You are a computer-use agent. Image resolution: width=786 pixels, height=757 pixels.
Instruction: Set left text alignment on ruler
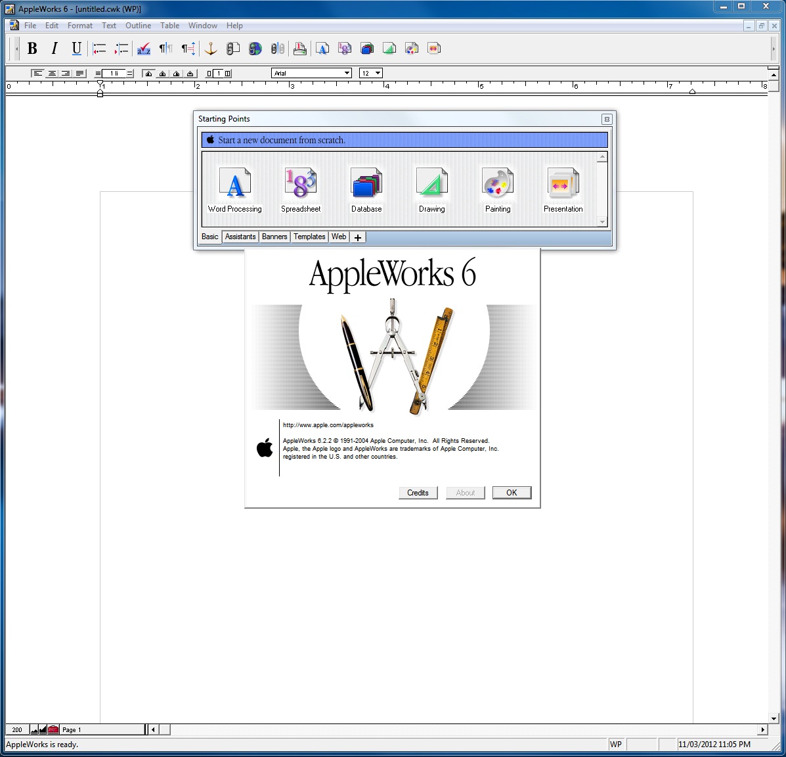tap(37, 73)
